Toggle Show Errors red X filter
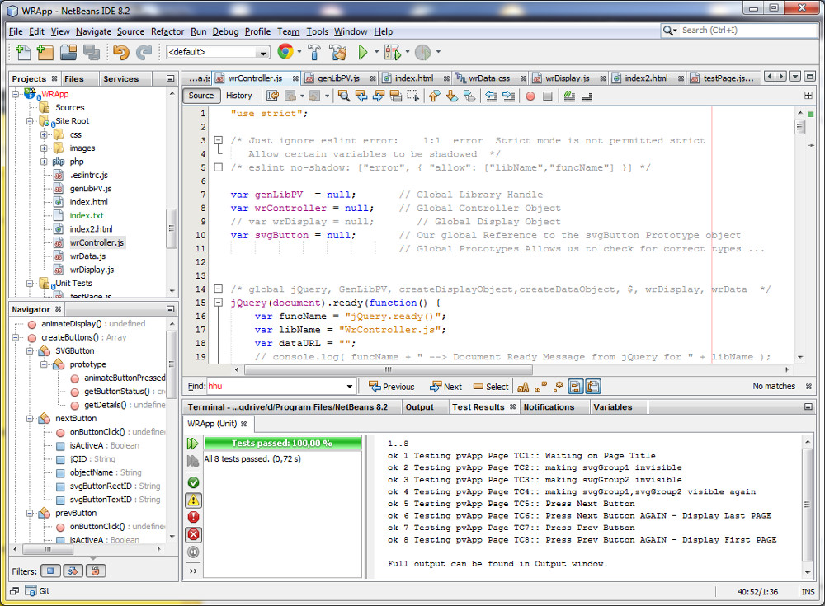The height and width of the screenshot is (606, 825). (x=194, y=534)
